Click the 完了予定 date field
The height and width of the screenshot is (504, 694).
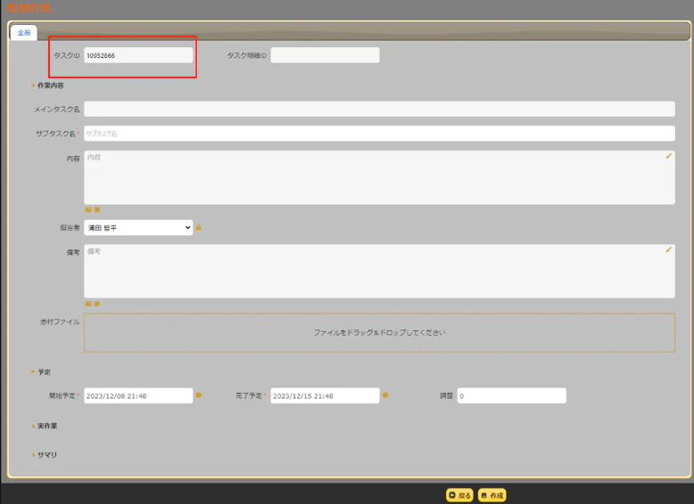[x=325, y=395]
